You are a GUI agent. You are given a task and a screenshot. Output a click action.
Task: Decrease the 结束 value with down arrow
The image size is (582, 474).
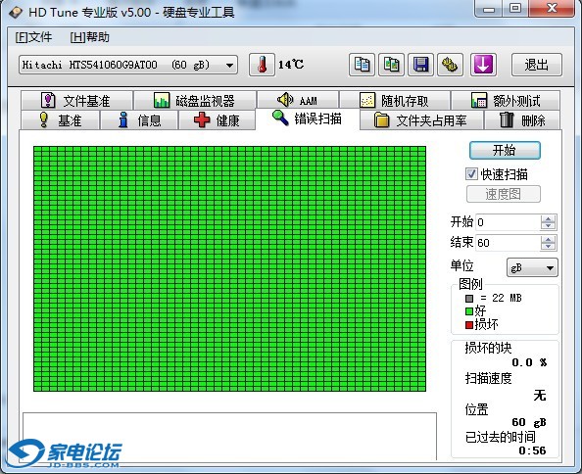(549, 247)
